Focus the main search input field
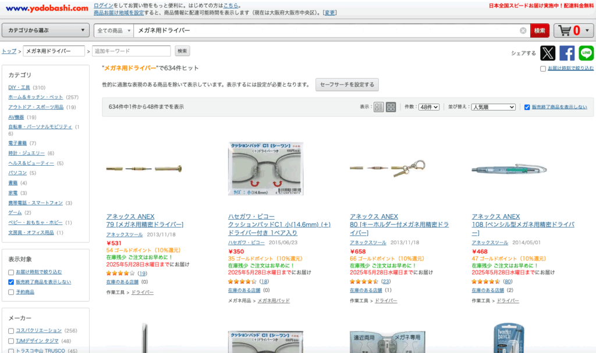 [x=327, y=31]
